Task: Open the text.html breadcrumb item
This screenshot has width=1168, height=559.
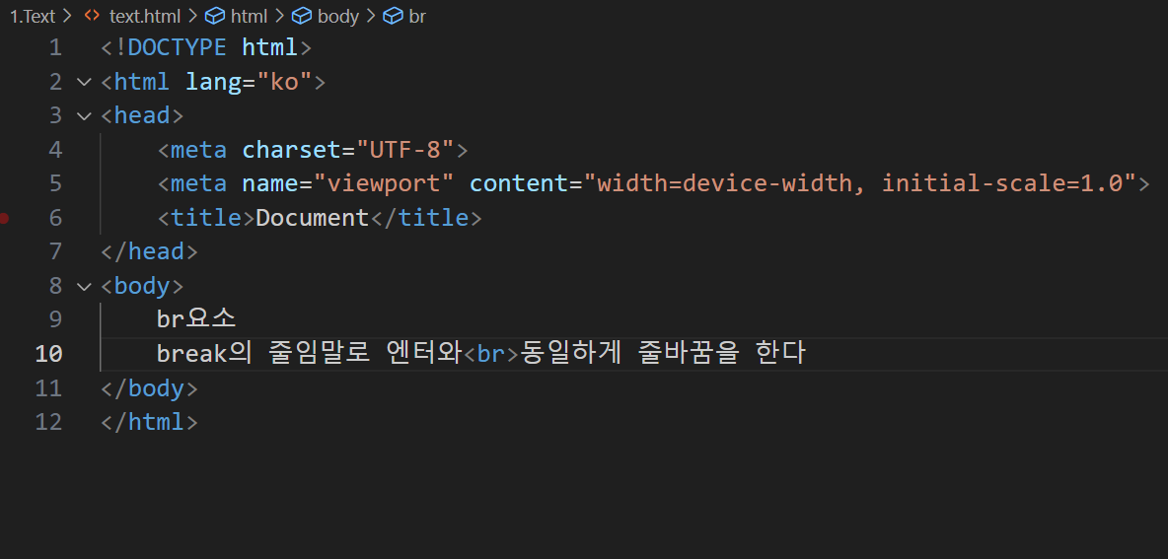Action: (x=145, y=17)
